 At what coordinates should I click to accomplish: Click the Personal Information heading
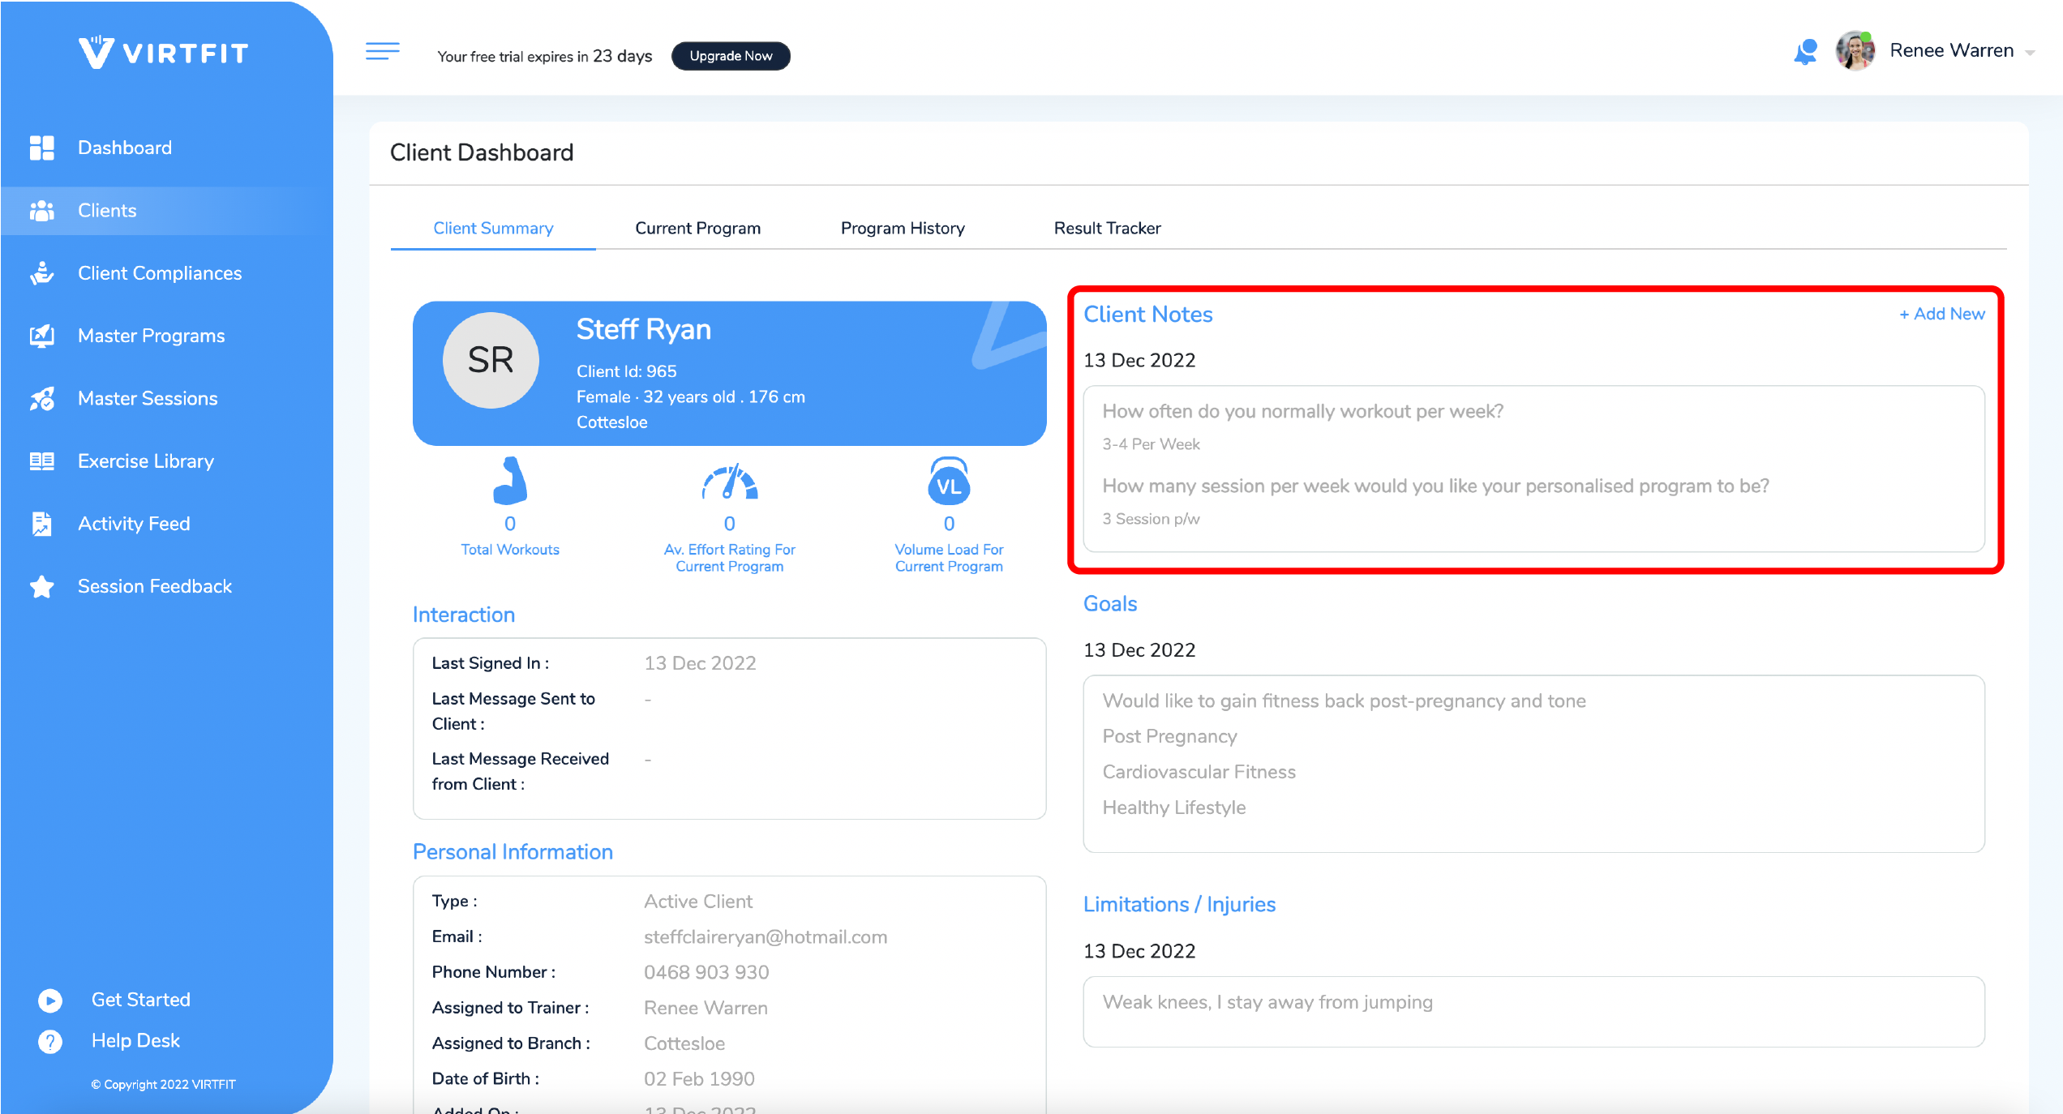(513, 852)
